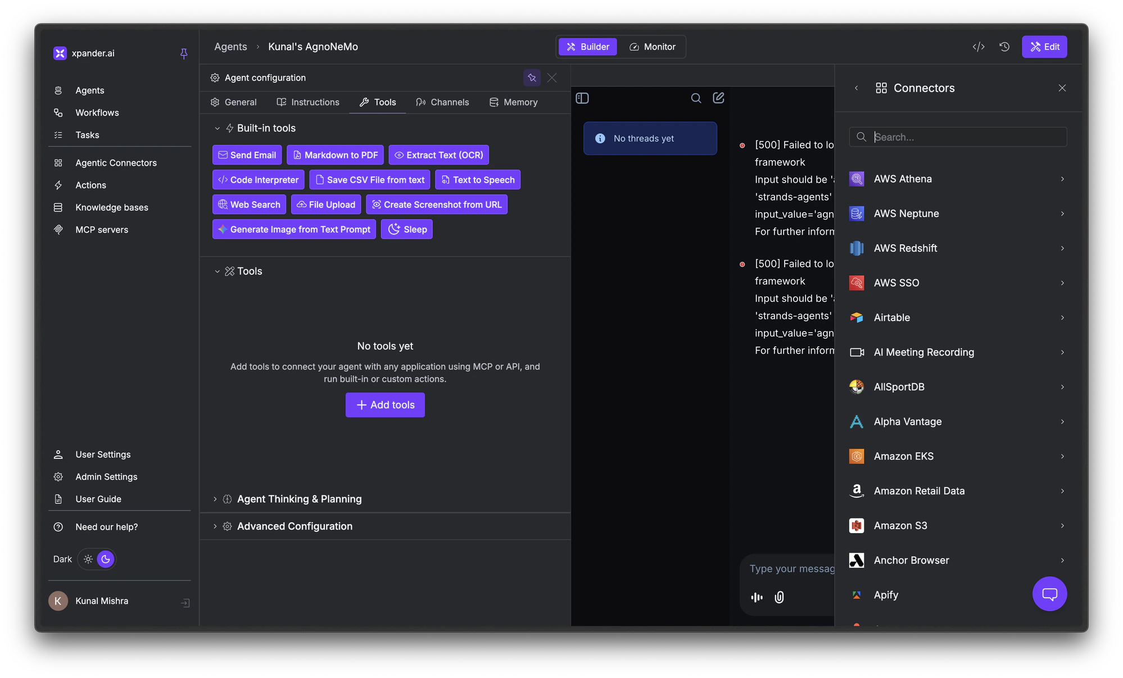The image size is (1123, 678).
Task: Open the Monitor view
Action: [x=653, y=47]
